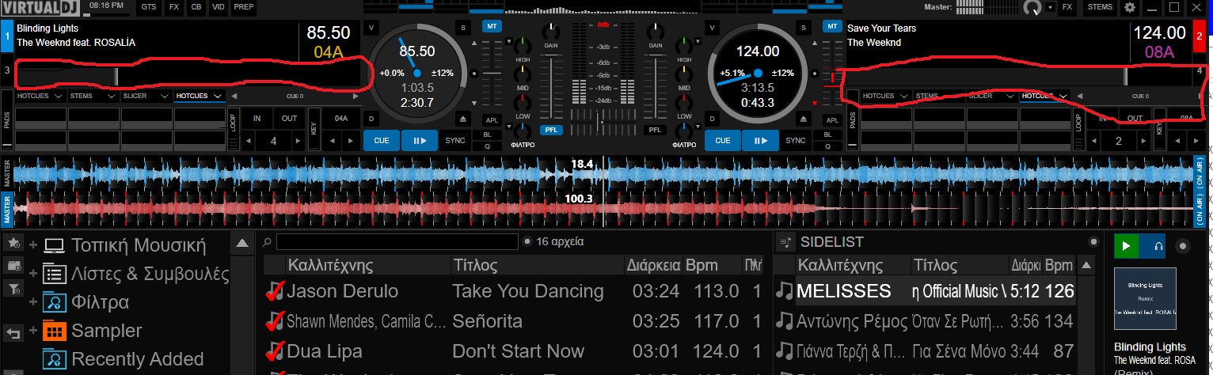
Task: Click the checked note icon beside Dua Lipa
Action: (x=276, y=350)
